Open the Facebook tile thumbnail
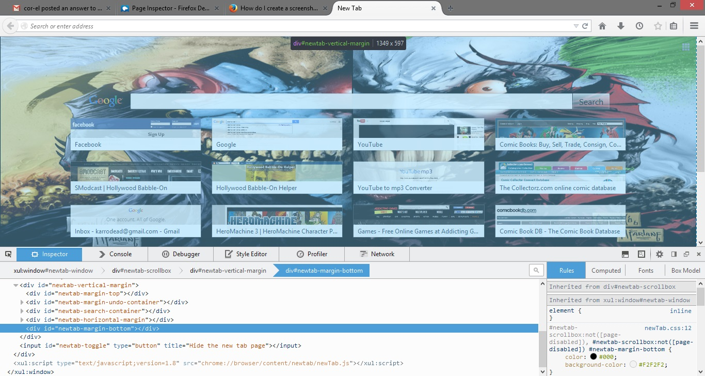 click(x=136, y=134)
